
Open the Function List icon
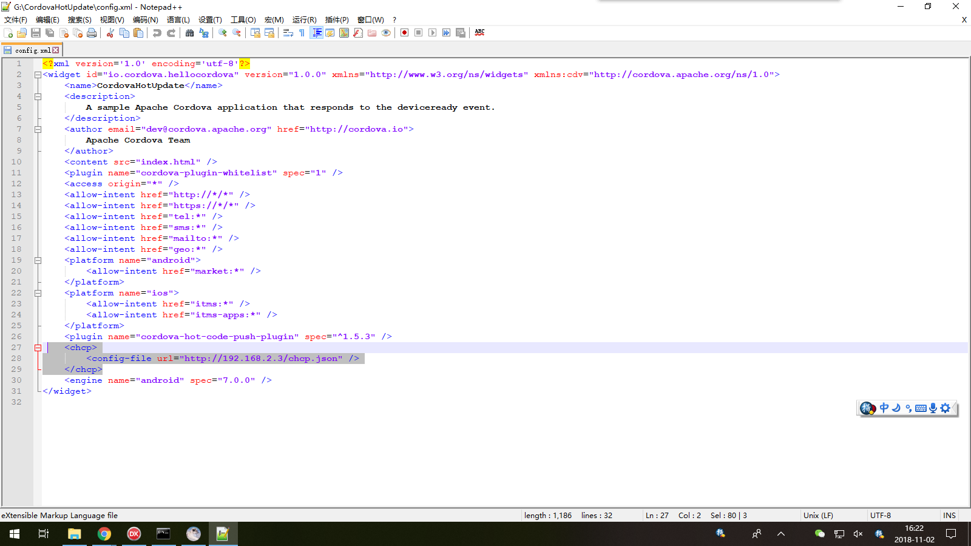click(x=358, y=33)
